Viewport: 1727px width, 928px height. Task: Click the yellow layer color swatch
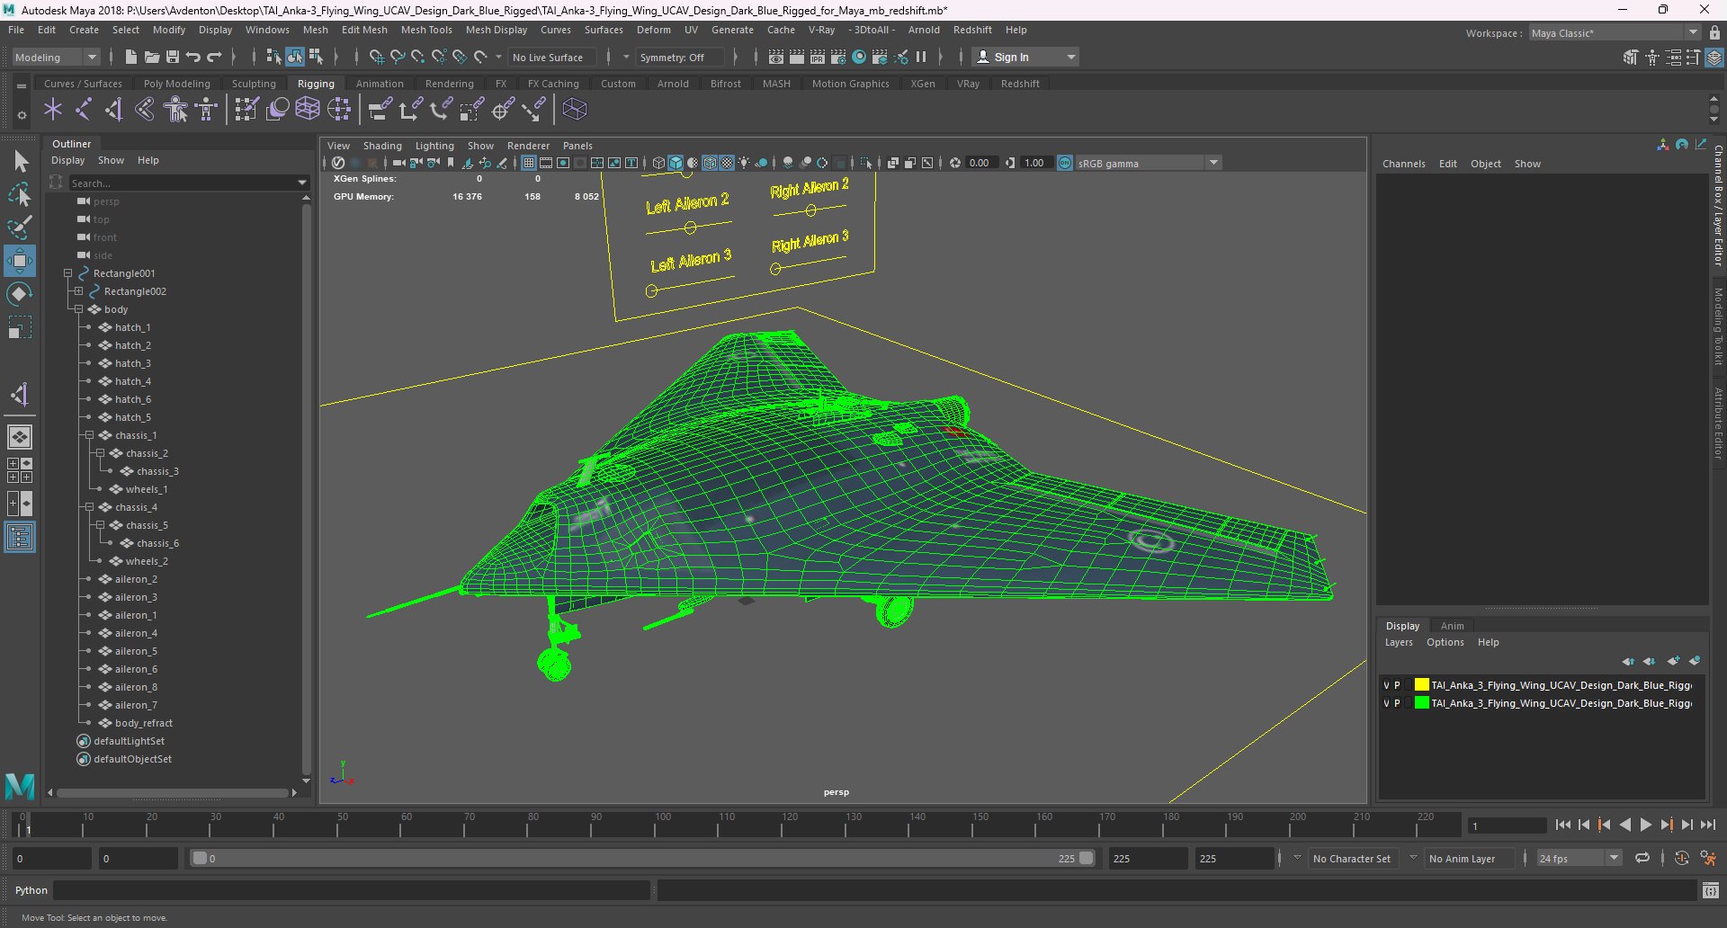[x=1421, y=685]
